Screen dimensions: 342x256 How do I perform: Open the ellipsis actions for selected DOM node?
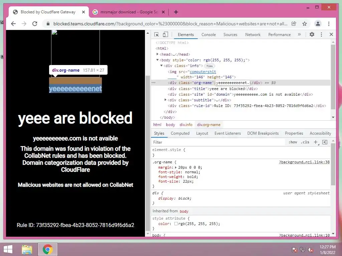point(154,83)
